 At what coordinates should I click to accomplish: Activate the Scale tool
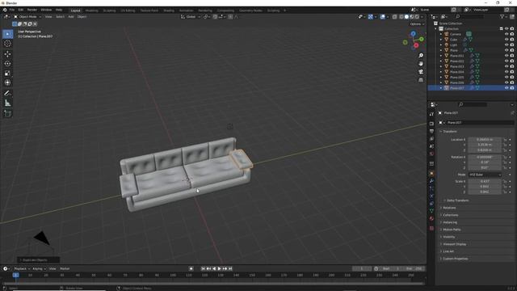[x=7, y=73]
